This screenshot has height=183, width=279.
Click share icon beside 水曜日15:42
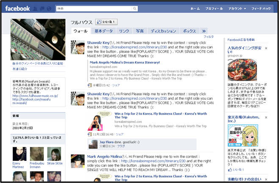pos(89,85)
